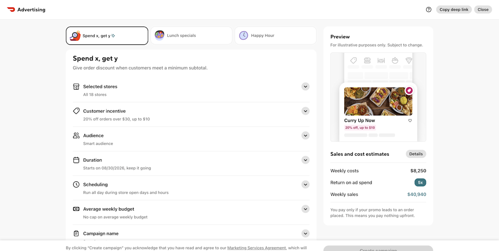Click the heart icon in preview card
The height and width of the screenshot is (251, 499).
410,121
